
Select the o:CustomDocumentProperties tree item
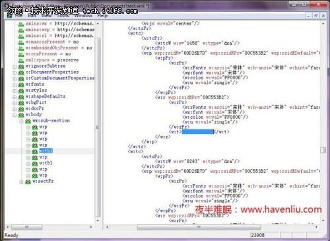pyautogui.click(x=60, y=78)
